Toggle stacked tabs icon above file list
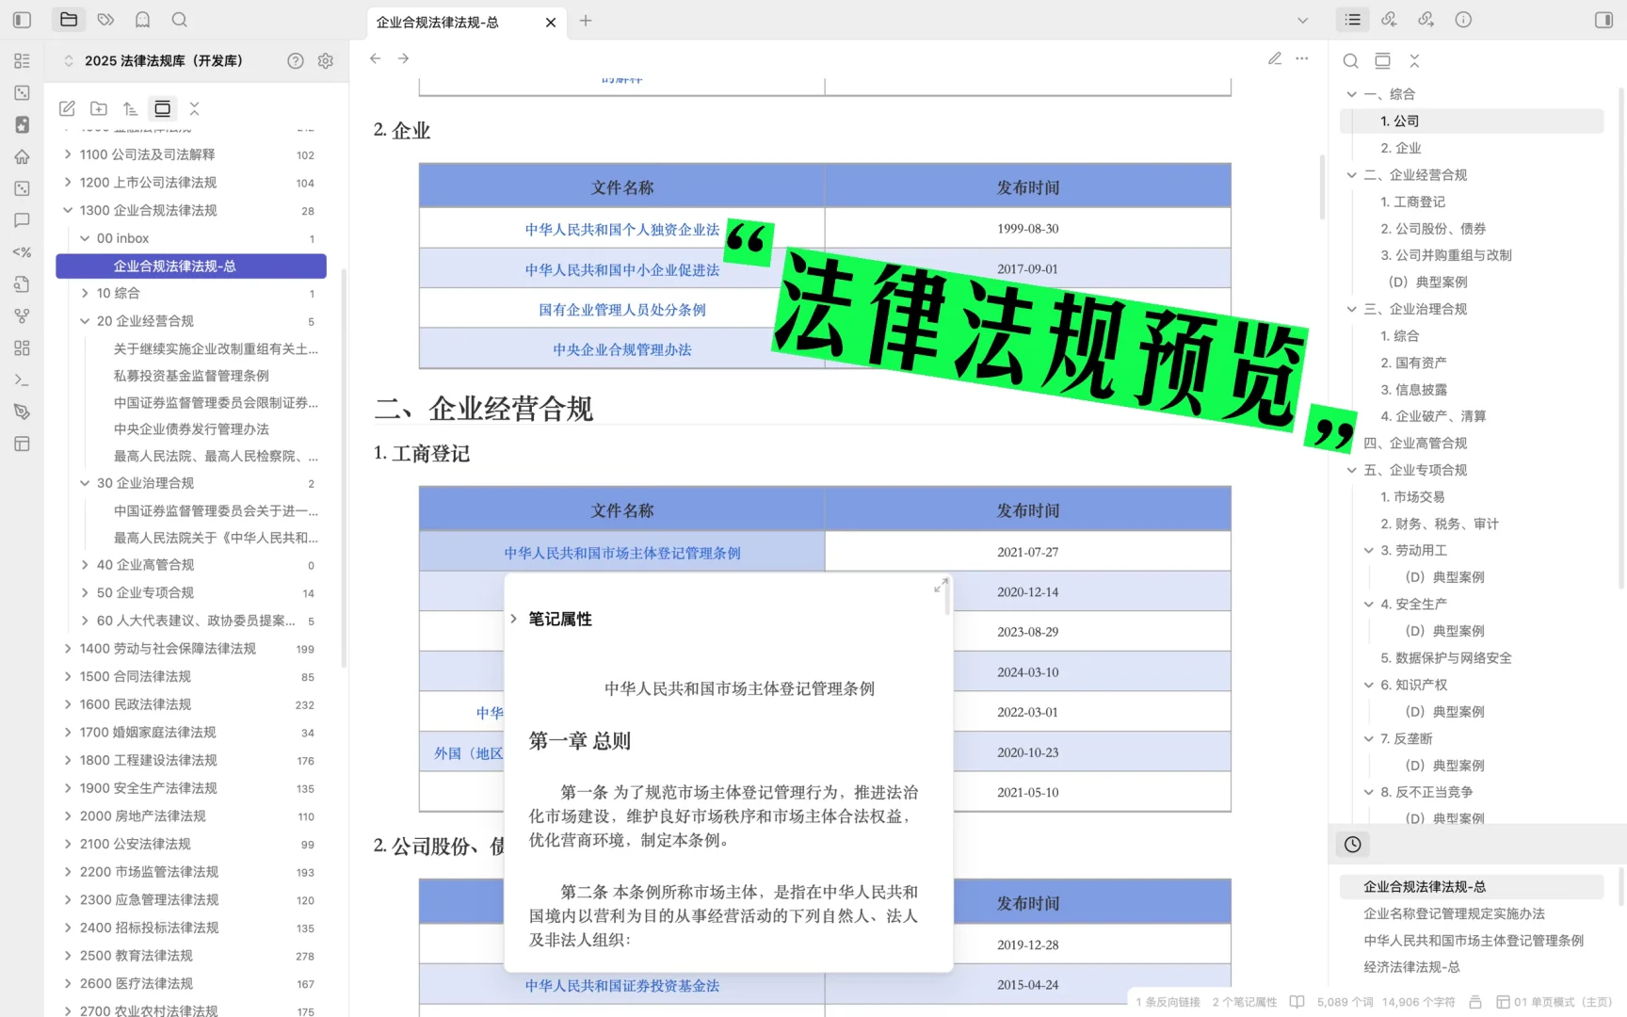1627x1017 pixels. [163, 108]
